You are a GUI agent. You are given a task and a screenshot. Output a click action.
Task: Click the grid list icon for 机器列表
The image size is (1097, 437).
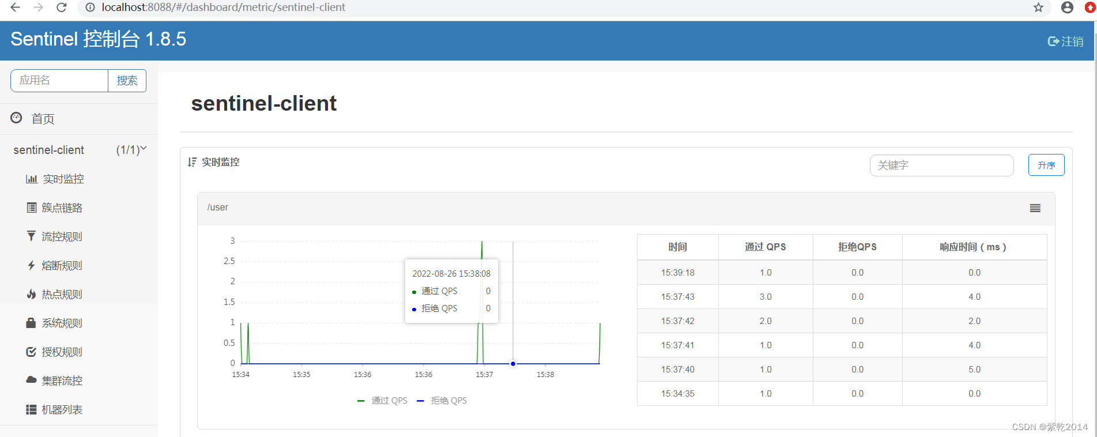point(31,409)
